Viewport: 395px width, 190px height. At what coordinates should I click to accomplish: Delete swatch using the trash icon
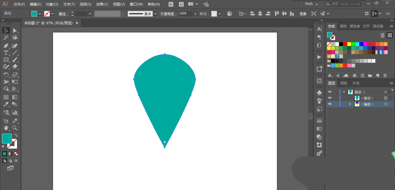[x=385, y=75]
